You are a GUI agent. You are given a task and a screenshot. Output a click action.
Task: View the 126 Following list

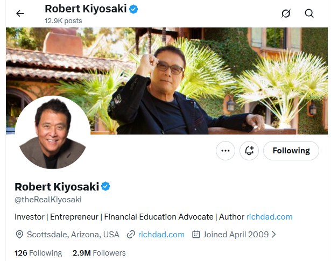click(x=38, y=253)
